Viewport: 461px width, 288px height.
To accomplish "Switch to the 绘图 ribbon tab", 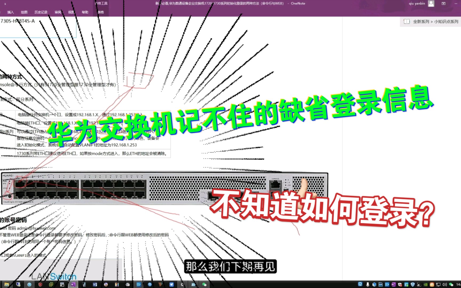I will click(24, 12).
